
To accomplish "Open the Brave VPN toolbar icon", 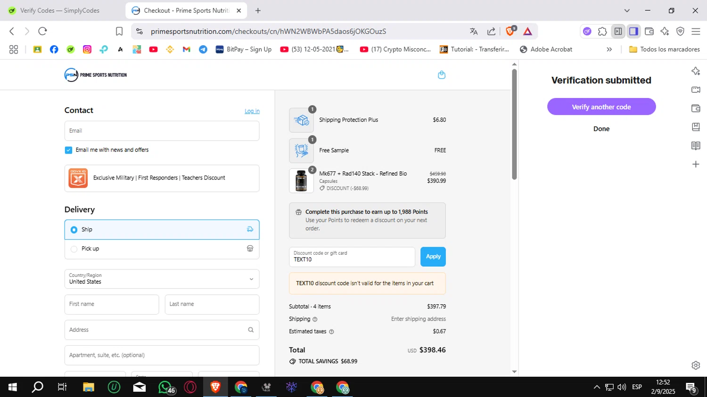I will click(680, 32).
